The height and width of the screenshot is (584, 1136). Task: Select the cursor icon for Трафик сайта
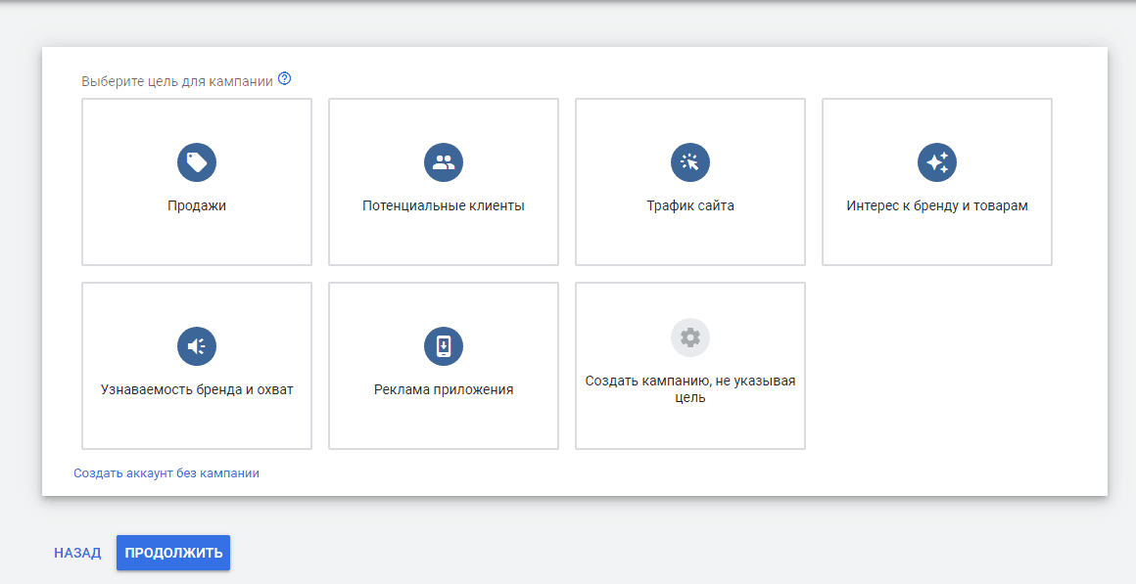690,162
